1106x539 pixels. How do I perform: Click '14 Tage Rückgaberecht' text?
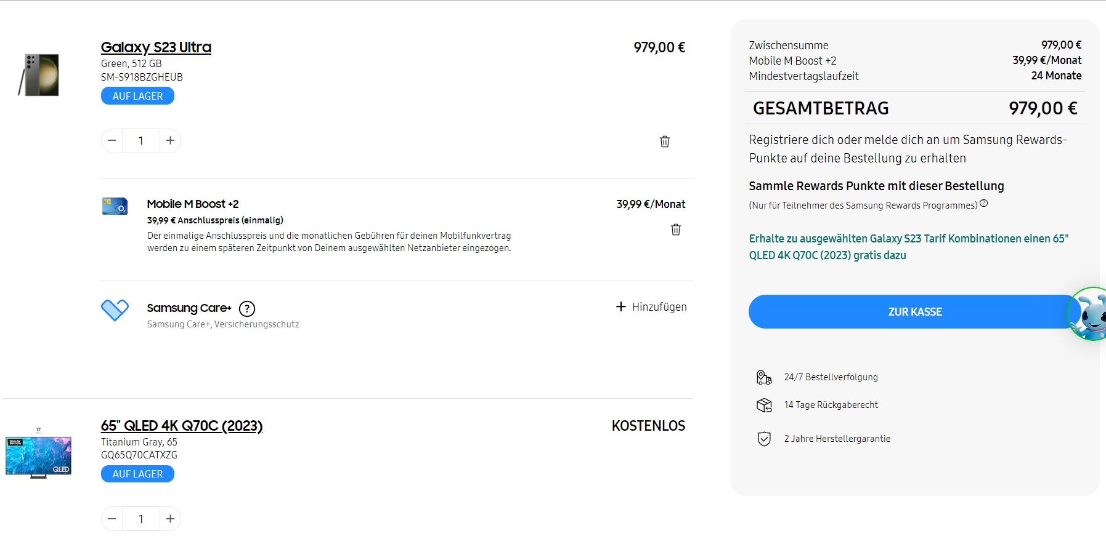(x=831, y=405)
